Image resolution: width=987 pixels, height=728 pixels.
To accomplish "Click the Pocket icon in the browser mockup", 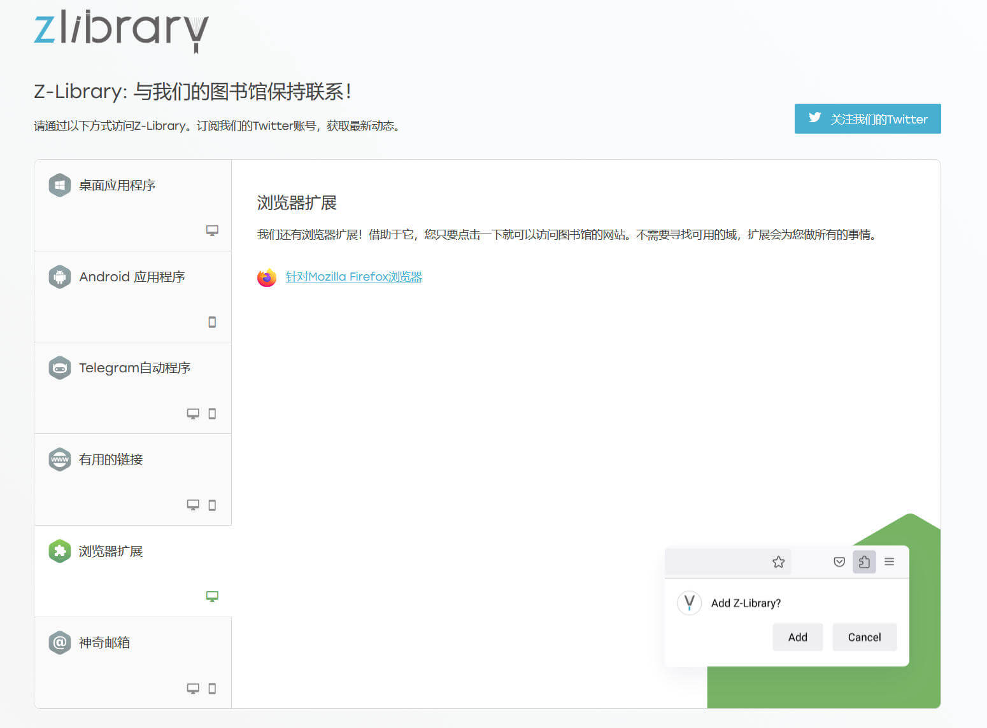I will 839,562.
